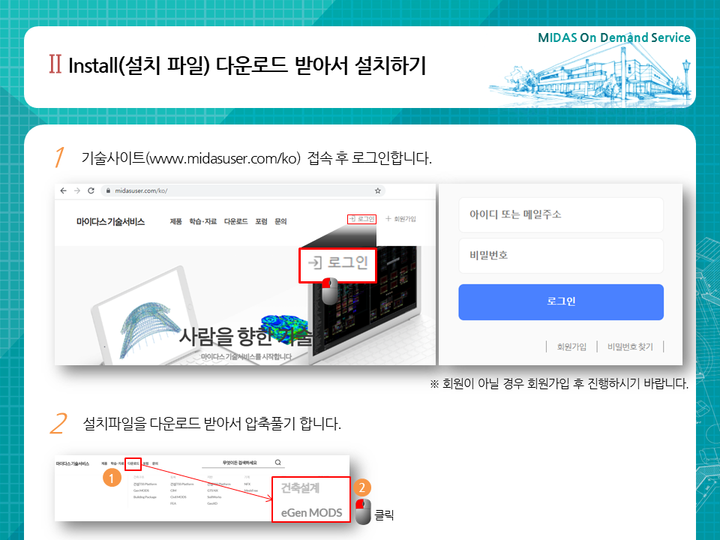Bookmark the page with the star icon
720x540 pixels.
click(x=377, y=190)
